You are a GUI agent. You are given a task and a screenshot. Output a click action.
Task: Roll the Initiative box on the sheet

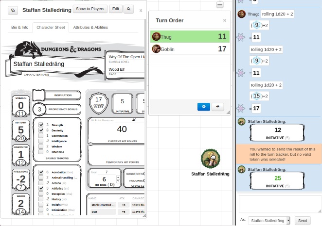click(123, 103)
